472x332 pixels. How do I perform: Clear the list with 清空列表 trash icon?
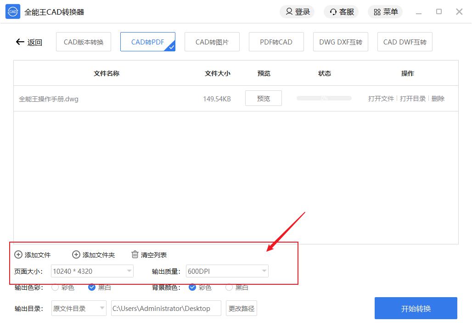click(x=135, y=255)
